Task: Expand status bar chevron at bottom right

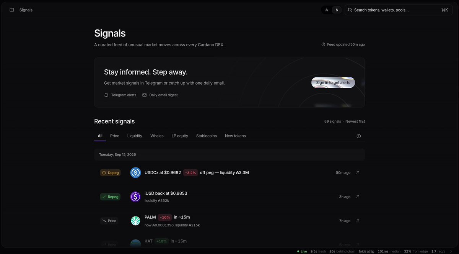Action: click(x=451, y=251)
